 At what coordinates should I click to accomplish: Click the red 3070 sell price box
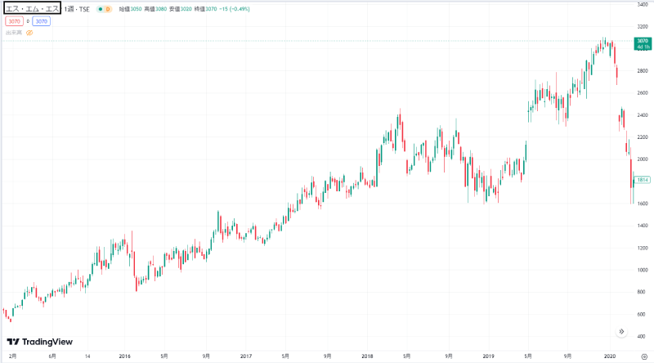[14, 21]
